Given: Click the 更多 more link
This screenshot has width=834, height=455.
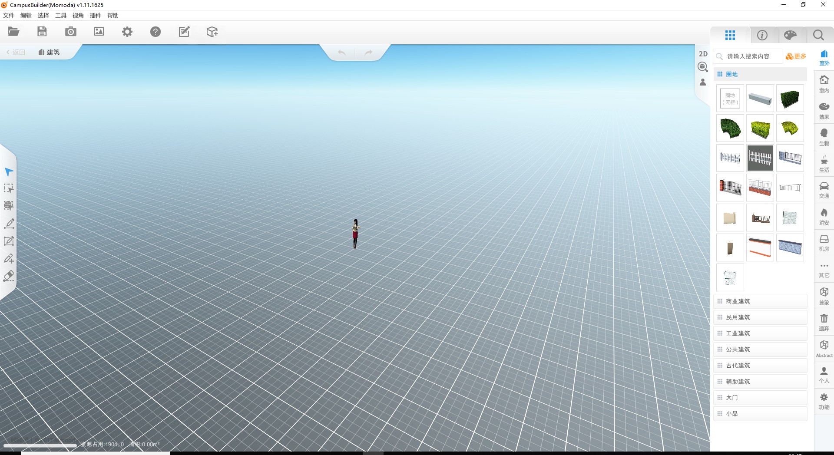Looking at the screenshot, I should pyautogui.click(x=796, y=56).
